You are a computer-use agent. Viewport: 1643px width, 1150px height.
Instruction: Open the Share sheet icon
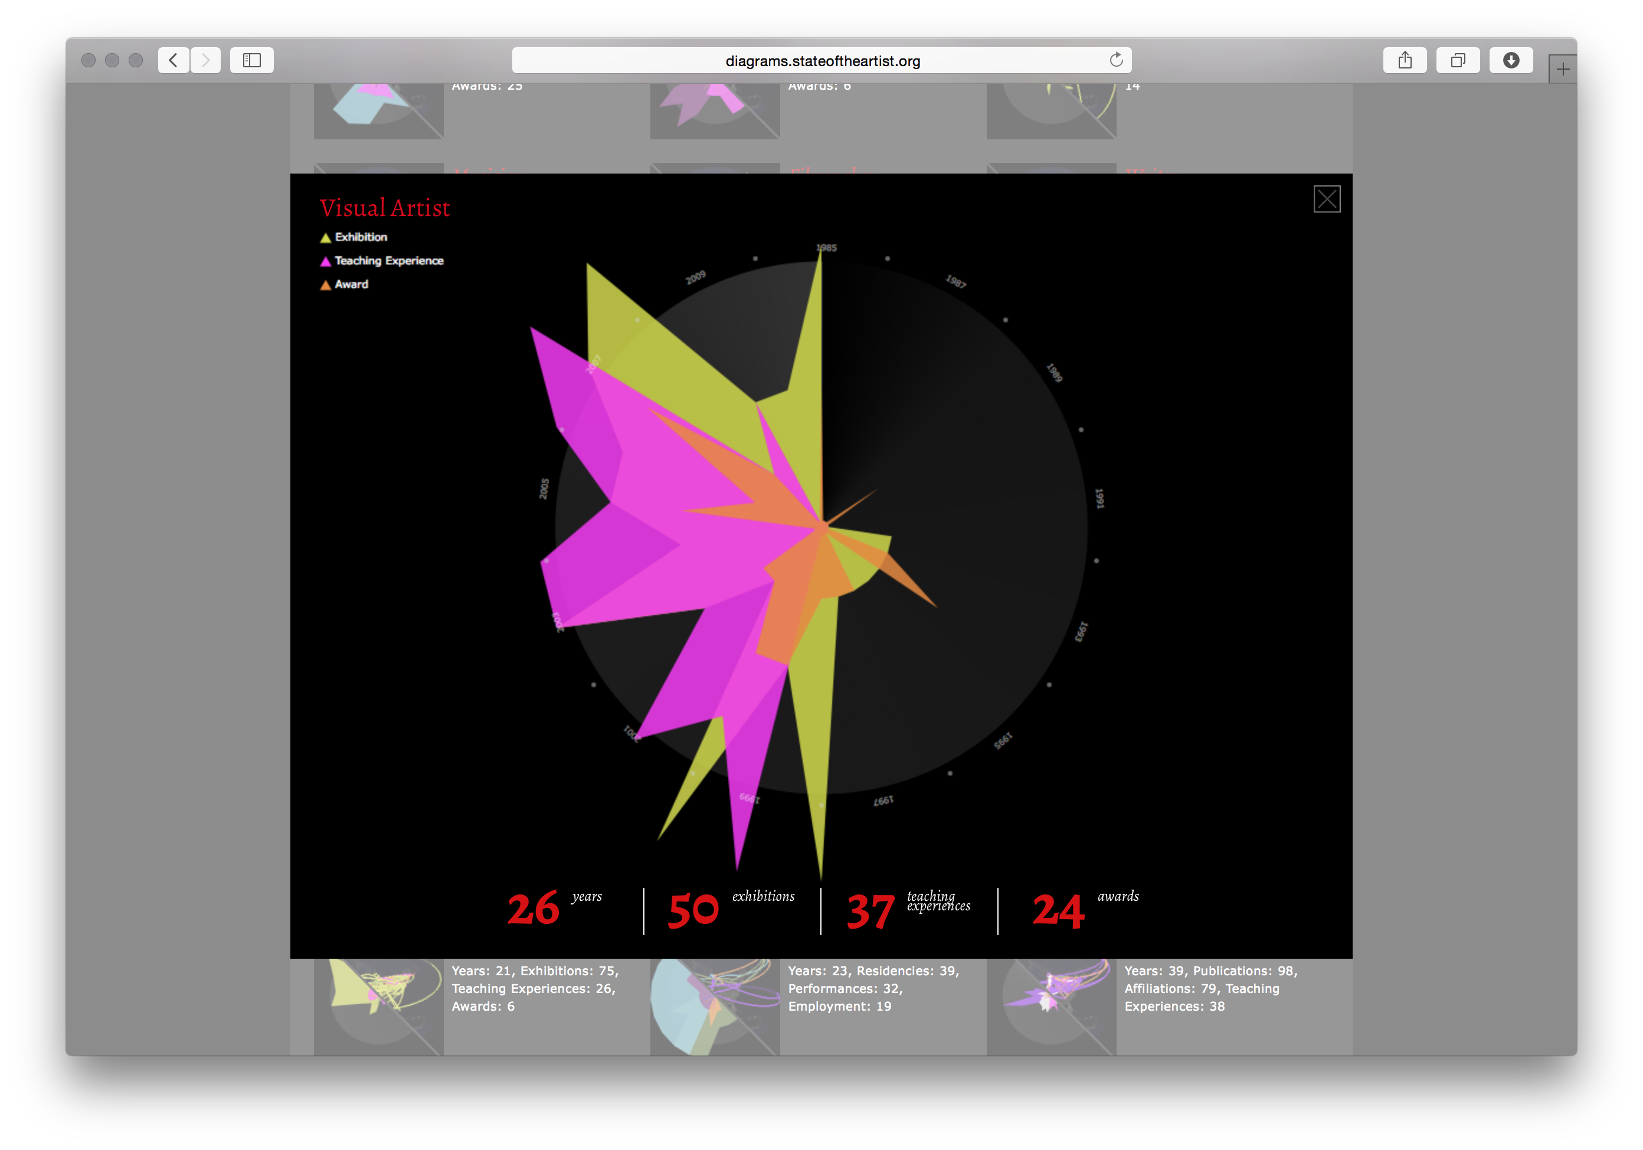[x=1405, y=60]
